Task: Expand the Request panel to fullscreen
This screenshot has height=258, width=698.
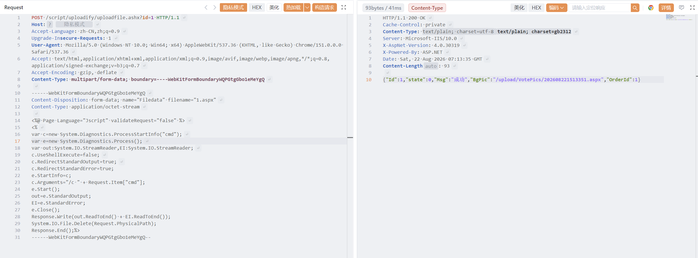Action: pyautogui.click(x=344, y=7)
